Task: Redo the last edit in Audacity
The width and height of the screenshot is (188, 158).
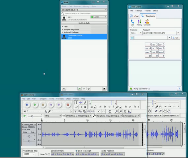Action: (103, 111)
